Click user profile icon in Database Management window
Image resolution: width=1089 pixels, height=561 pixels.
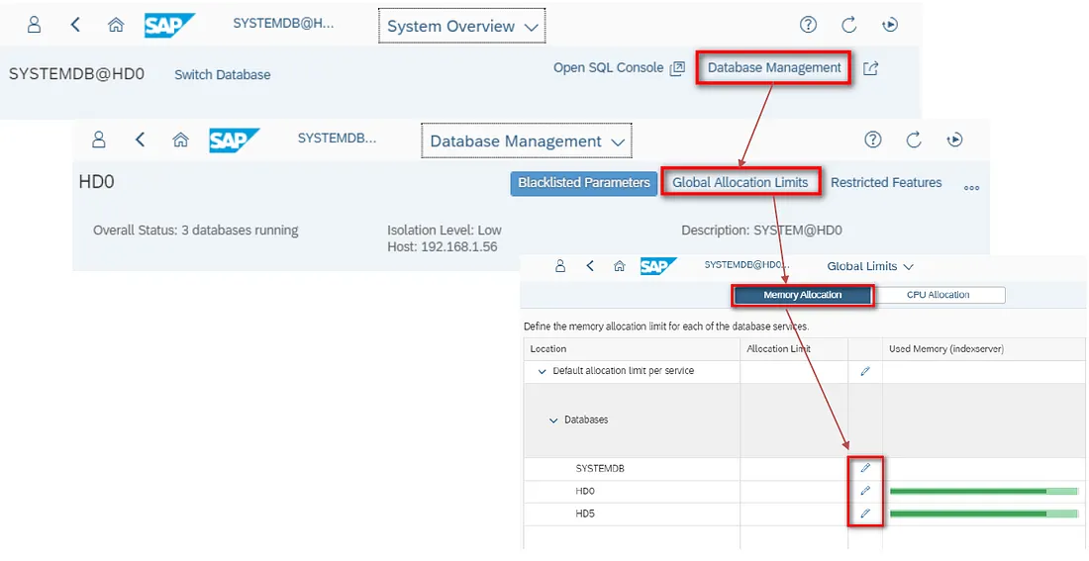click(99, 140)
